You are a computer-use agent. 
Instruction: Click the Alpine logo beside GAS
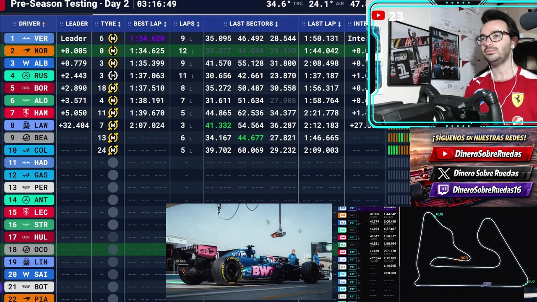click(x=26, y=175)
